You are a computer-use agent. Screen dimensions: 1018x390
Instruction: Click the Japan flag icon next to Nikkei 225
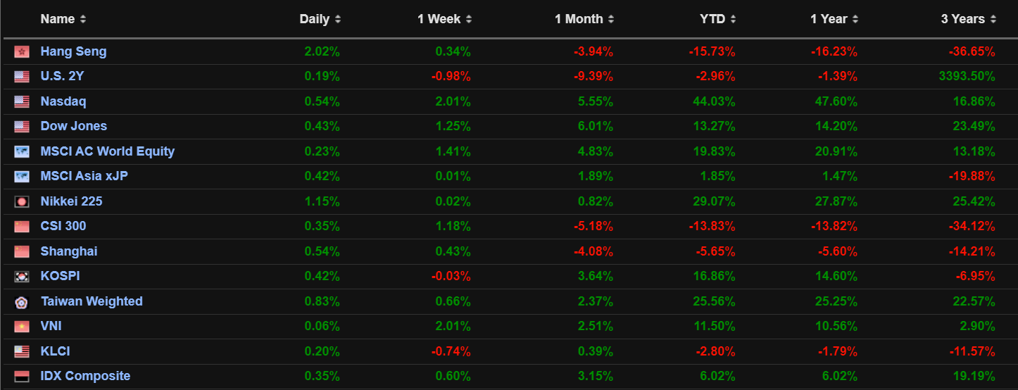tap(22, 202)
